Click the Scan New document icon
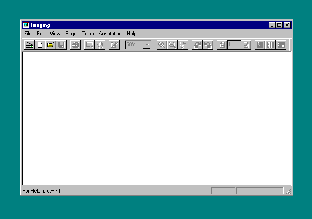The image size is (312, 219). click(30, 45)
